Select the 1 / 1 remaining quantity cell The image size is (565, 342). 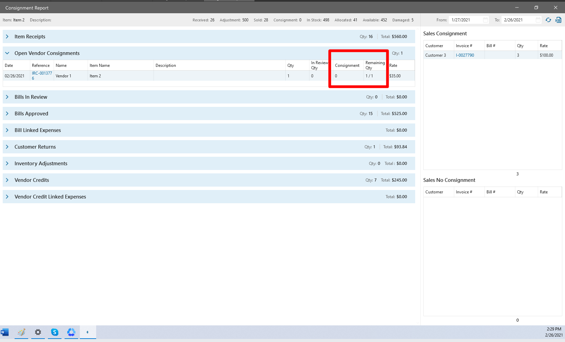(x=375, y=76)
